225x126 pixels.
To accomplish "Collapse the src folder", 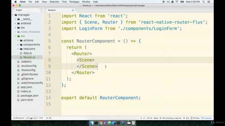I will pos(15,36).
